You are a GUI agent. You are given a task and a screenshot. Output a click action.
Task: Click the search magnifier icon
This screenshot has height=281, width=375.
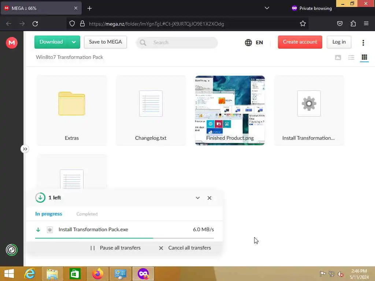click(x=143, y=42)
